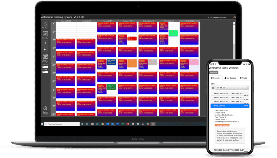Click the green class block on Thursday Jul 30
Viewport: 277px width, 158px height.
pos(173,33)
